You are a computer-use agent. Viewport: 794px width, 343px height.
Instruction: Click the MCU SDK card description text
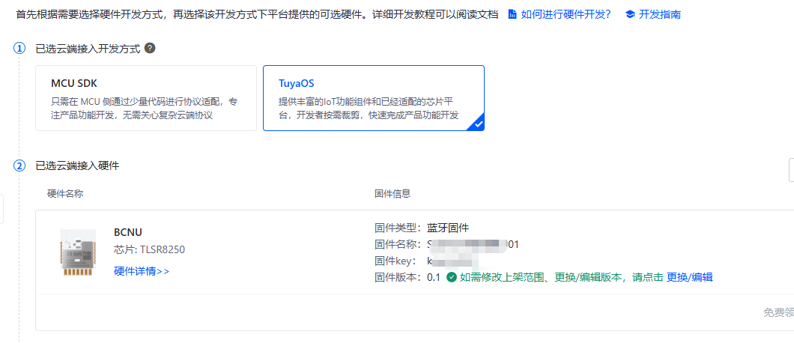[x=145, y=109]
